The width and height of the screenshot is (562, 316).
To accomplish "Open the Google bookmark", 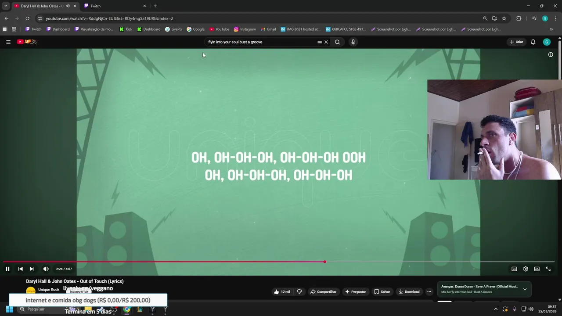I will (195, 29).
